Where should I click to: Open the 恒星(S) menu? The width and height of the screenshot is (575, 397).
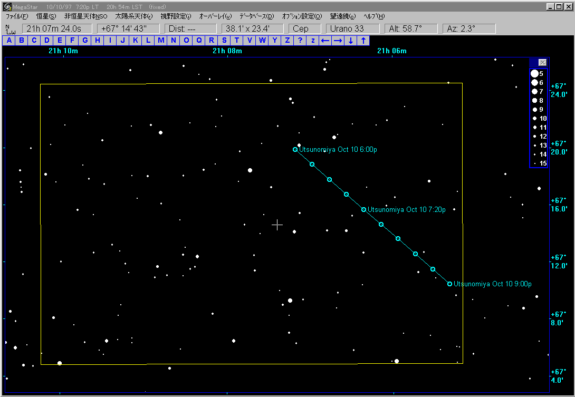click(46, 16)
